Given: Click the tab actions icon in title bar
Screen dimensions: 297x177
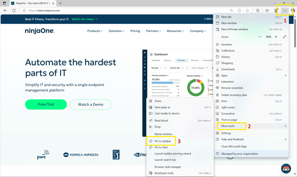Looking at the screenshot, I should [x=5, y=3].
